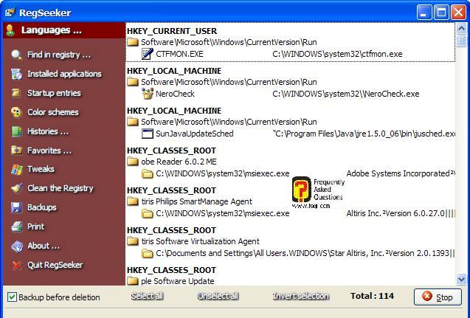
Task: Click the Total : 114 count
Action: (372, 296)
